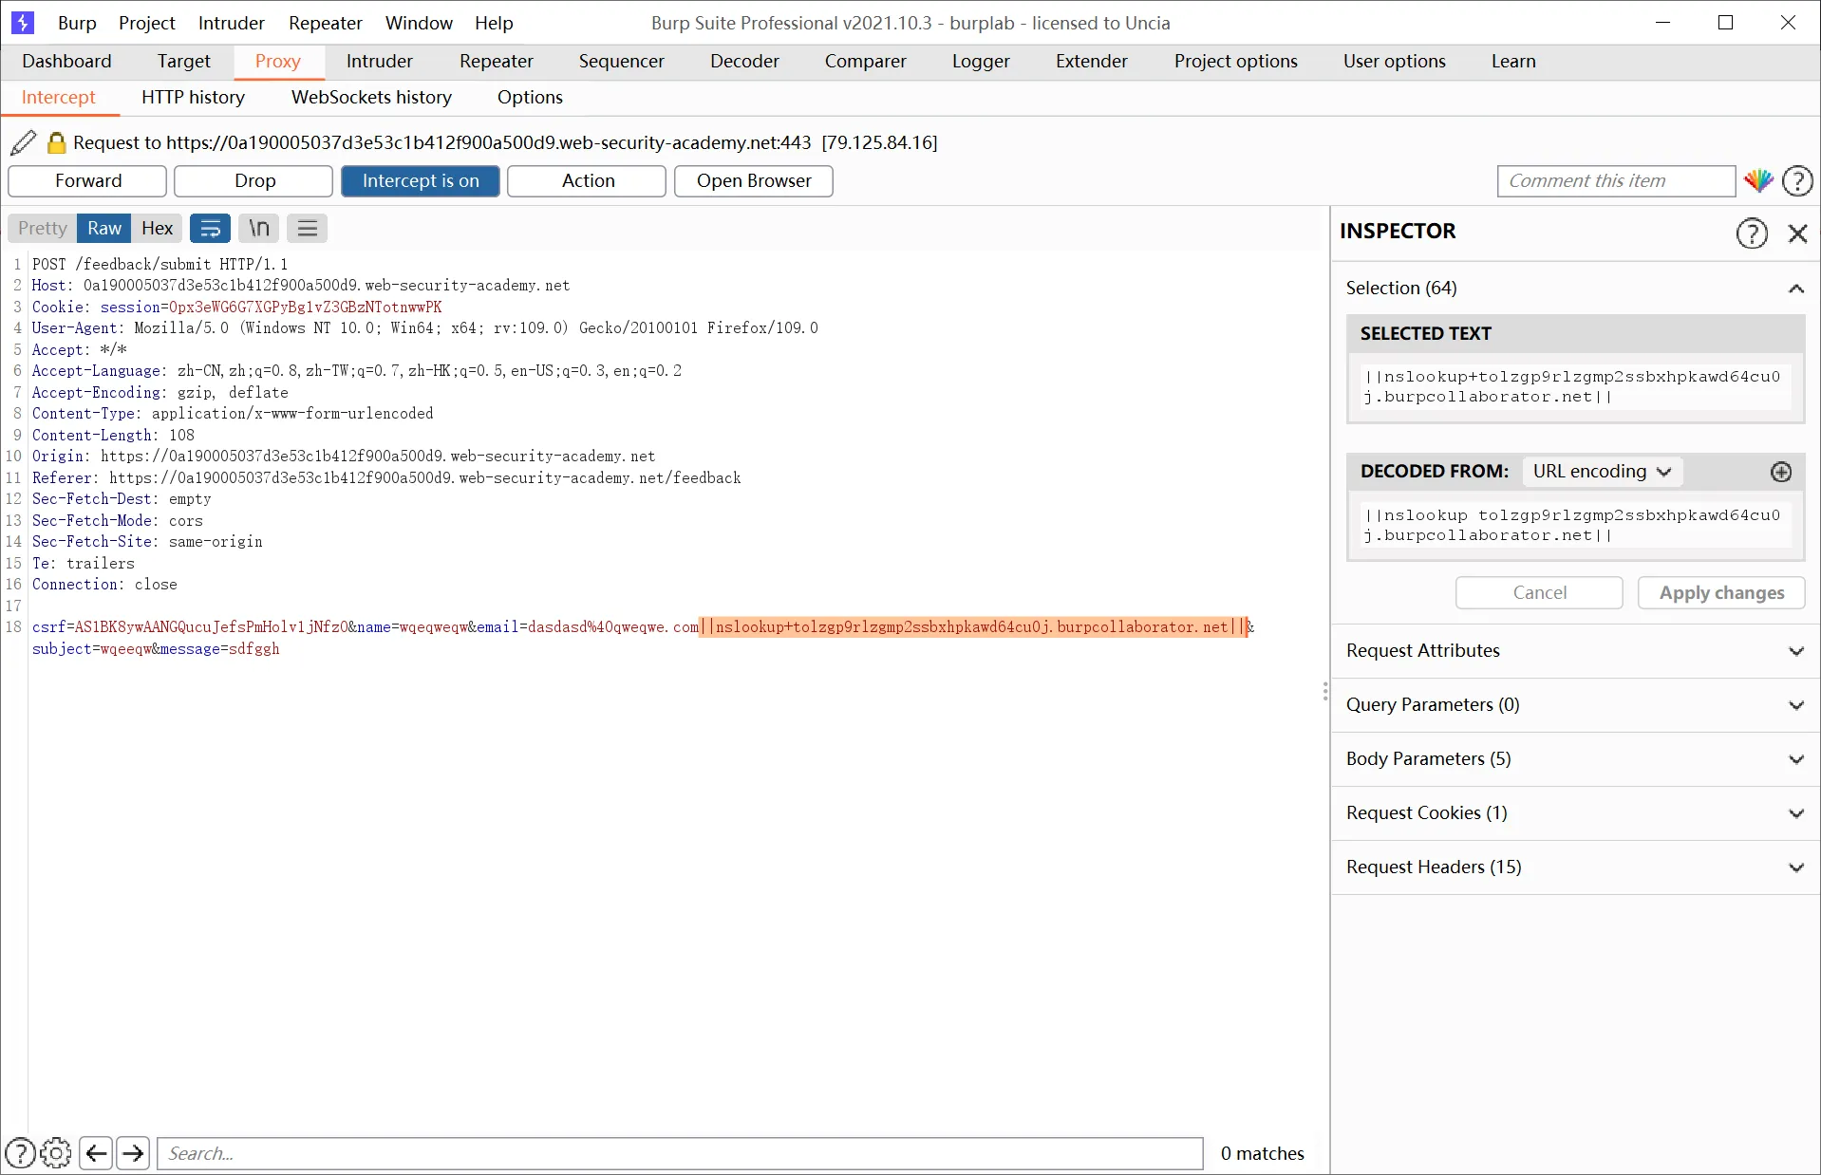Click the pencil edit icon beside request URL
Screen dimensions: 1821x1175
23,142
